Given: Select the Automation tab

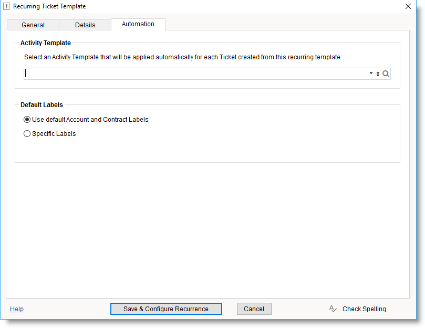Looking at the screenshot, I should (x=138, y=24).
